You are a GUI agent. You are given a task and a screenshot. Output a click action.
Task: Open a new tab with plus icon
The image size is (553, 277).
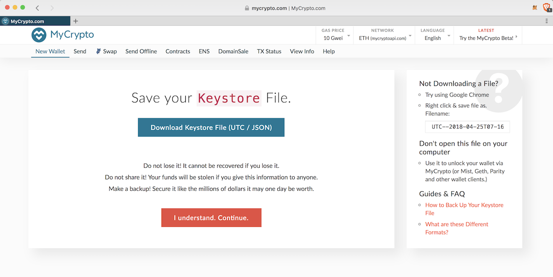(76, 21)
